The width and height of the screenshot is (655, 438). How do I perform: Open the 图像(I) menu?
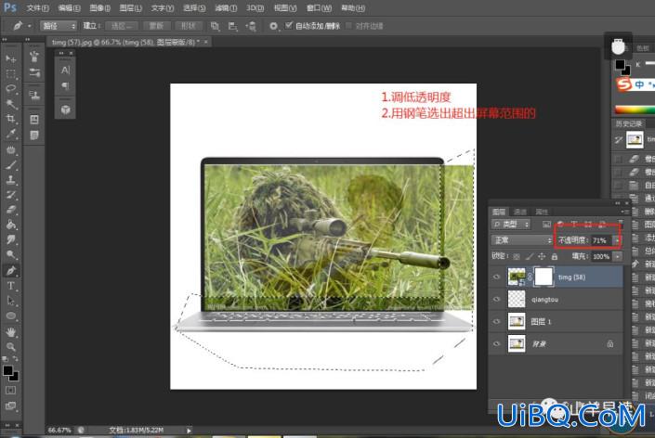100,8
